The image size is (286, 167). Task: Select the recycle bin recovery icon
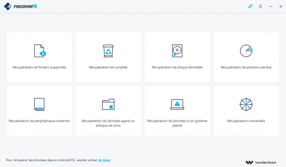(x=108, y=51)
